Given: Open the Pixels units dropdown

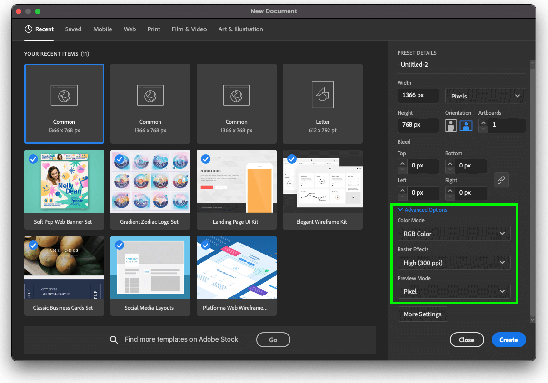Looking at the screenshot, I should click(x=485, y=96).
